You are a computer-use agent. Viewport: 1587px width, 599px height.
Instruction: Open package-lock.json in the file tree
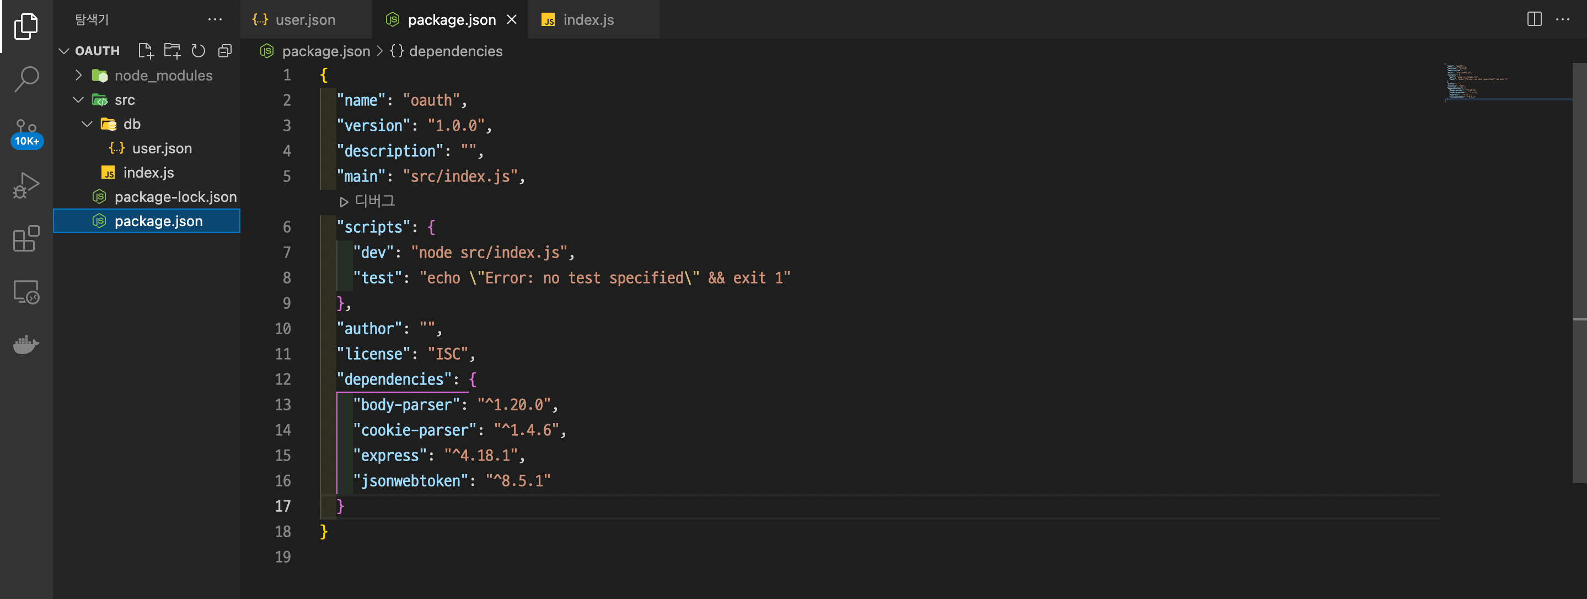(175, 196)
